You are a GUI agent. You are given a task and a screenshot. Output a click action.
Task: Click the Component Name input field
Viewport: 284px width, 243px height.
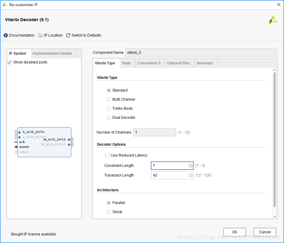[201, 53]
